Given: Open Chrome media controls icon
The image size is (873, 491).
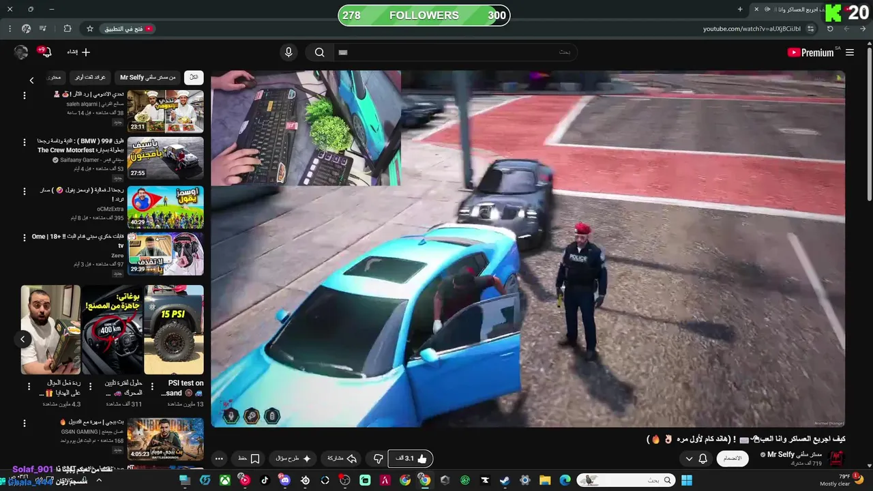Looking at the screenshot, I should (43, 29).
